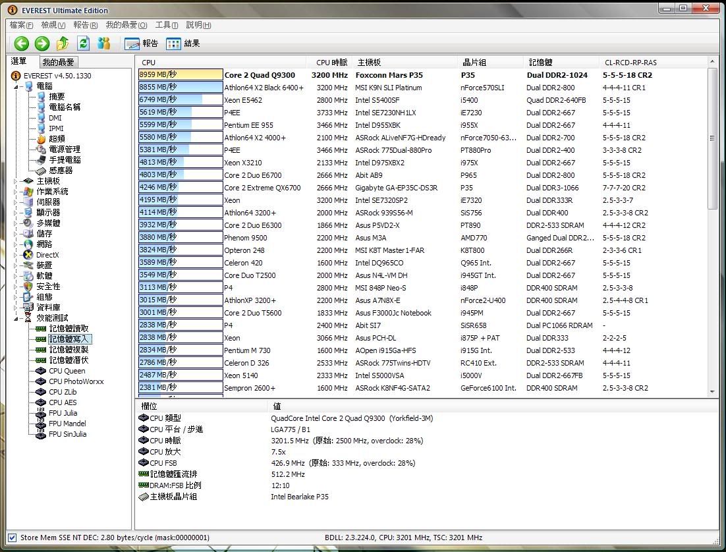Sort by the 記憶體 column header
726x552 pixels.
(x=561, y=63)
